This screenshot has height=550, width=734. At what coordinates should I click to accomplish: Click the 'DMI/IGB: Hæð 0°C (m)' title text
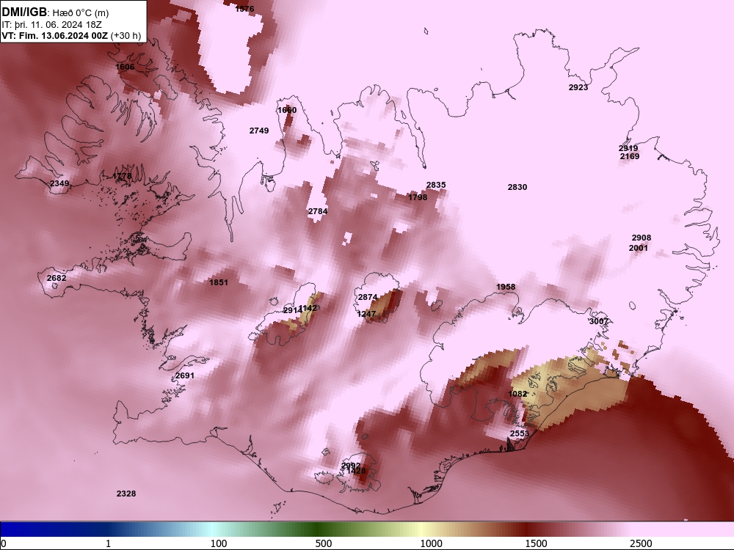coord(55,12)
